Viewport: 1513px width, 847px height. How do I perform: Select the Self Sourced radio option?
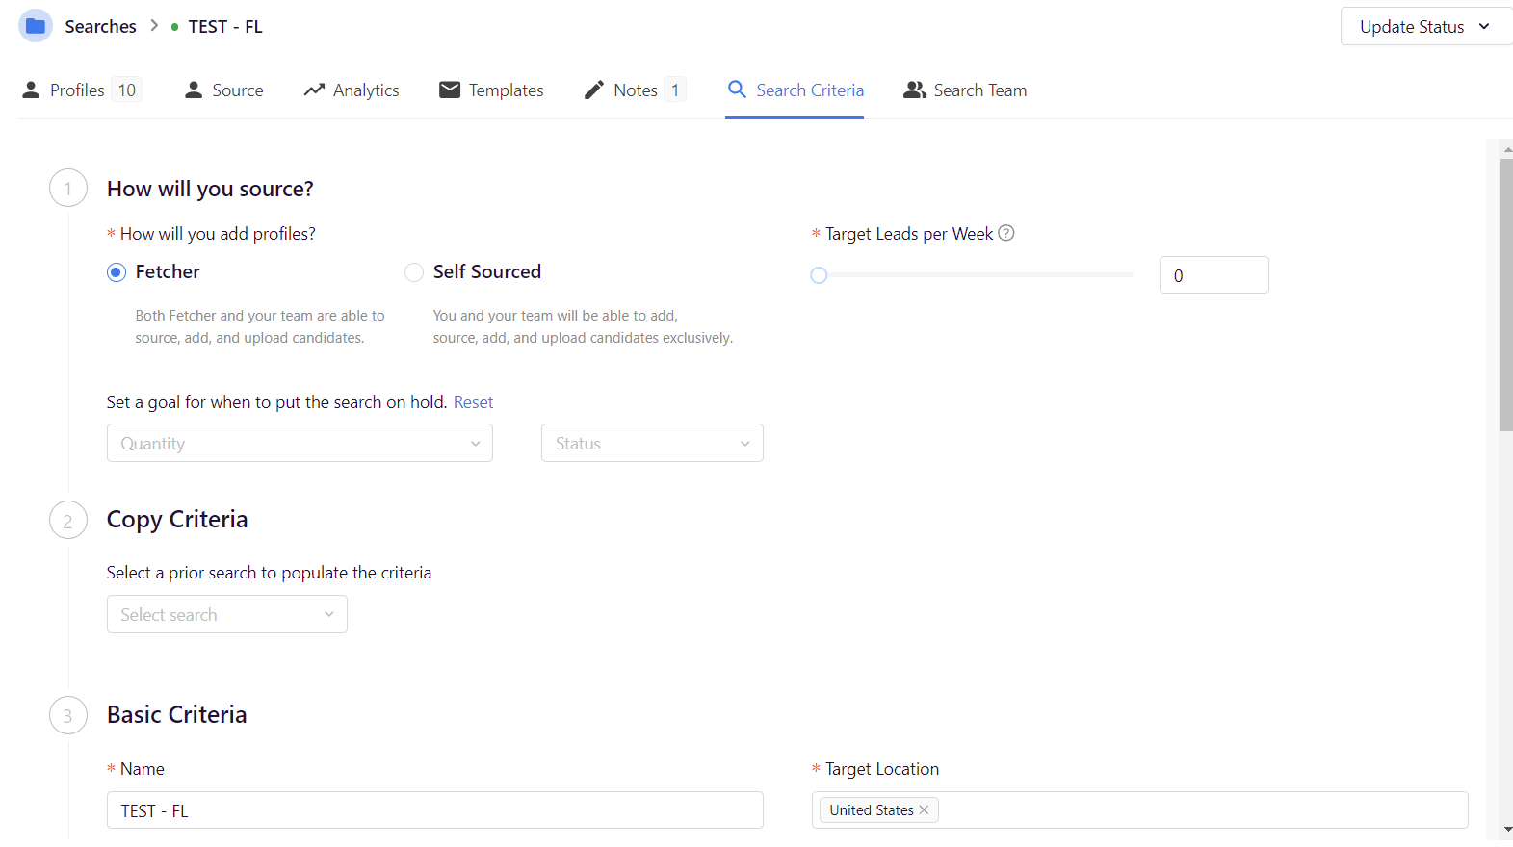(x=414, y=272)
